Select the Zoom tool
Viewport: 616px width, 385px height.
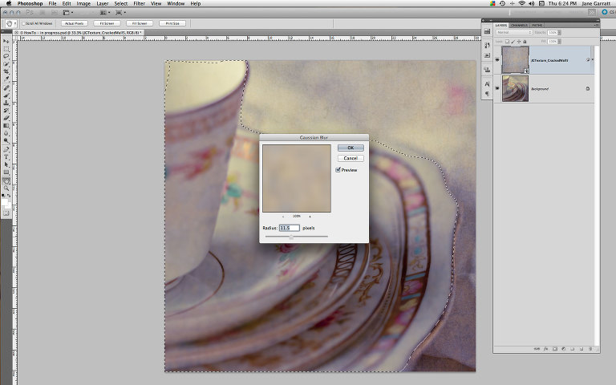(6, 188)
